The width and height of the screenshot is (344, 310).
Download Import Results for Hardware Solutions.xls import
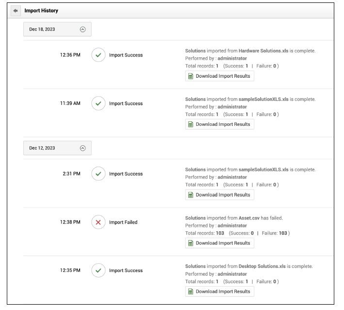[219, 76]
